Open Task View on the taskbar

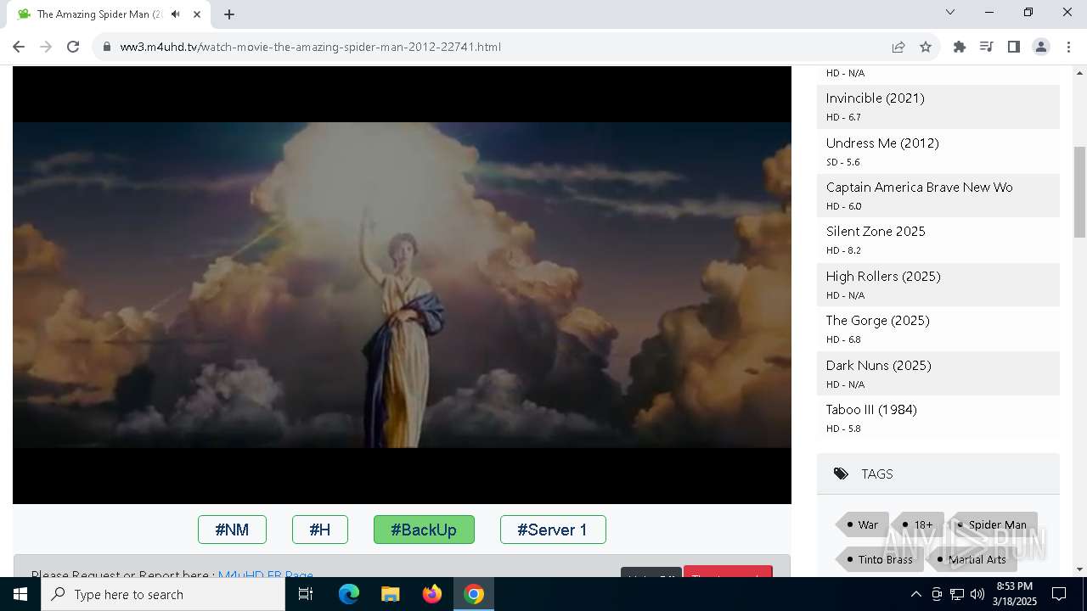[x=306, y=594]
